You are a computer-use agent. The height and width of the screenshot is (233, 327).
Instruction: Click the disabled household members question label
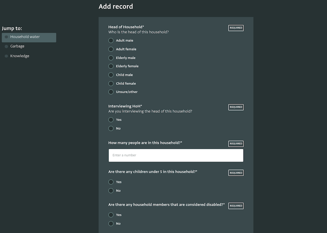tap(166, 205)
